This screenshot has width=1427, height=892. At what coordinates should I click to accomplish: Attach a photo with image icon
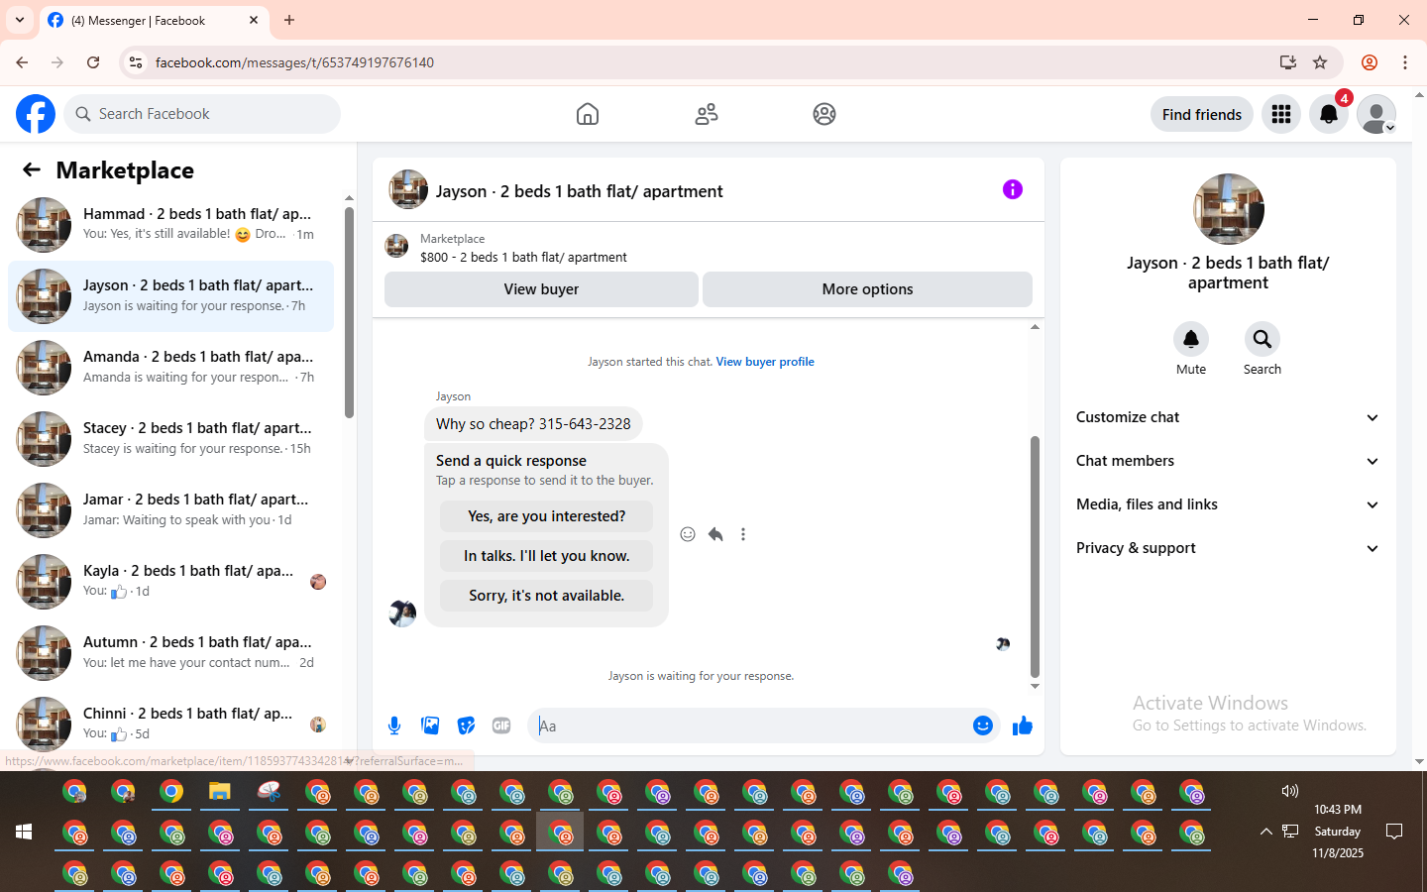click(430, 725)
